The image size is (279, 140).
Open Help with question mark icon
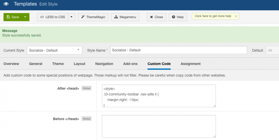pos(178,17)
